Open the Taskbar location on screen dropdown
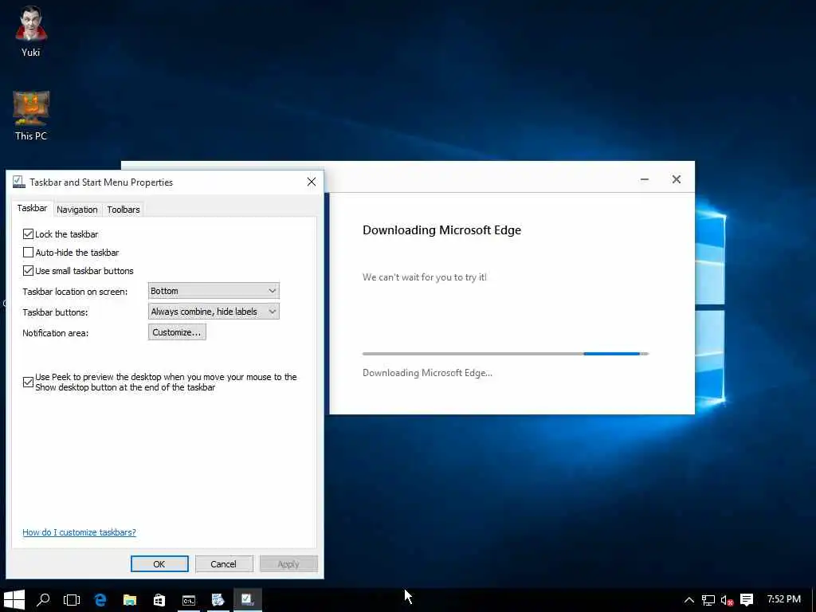 click(214, 291)
